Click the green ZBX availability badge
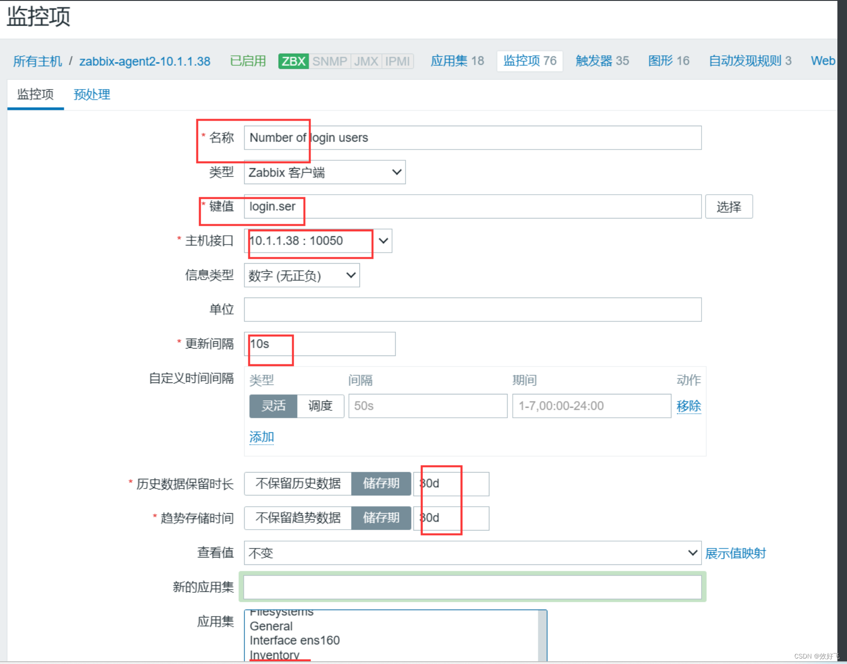The image size is (847, 664). pos(293,61)
